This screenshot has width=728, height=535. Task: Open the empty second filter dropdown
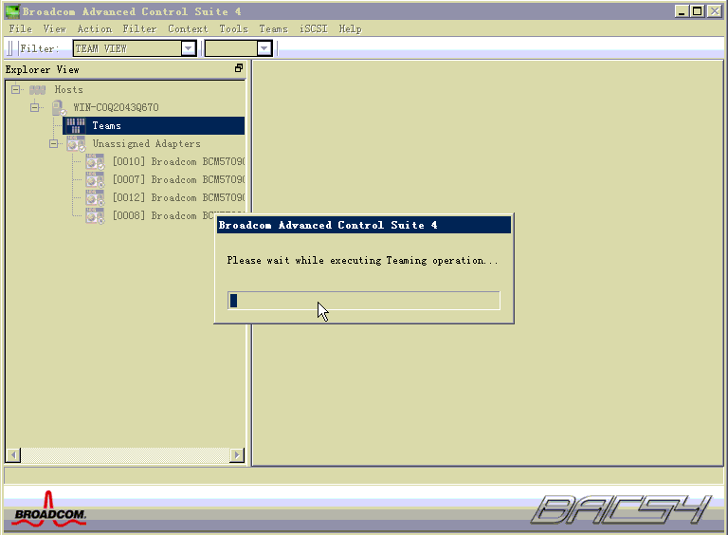264,48
